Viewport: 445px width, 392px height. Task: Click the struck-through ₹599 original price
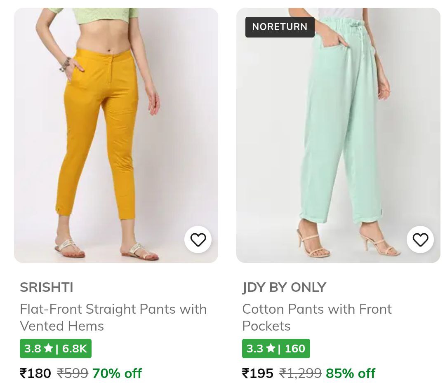coord(73,373)
